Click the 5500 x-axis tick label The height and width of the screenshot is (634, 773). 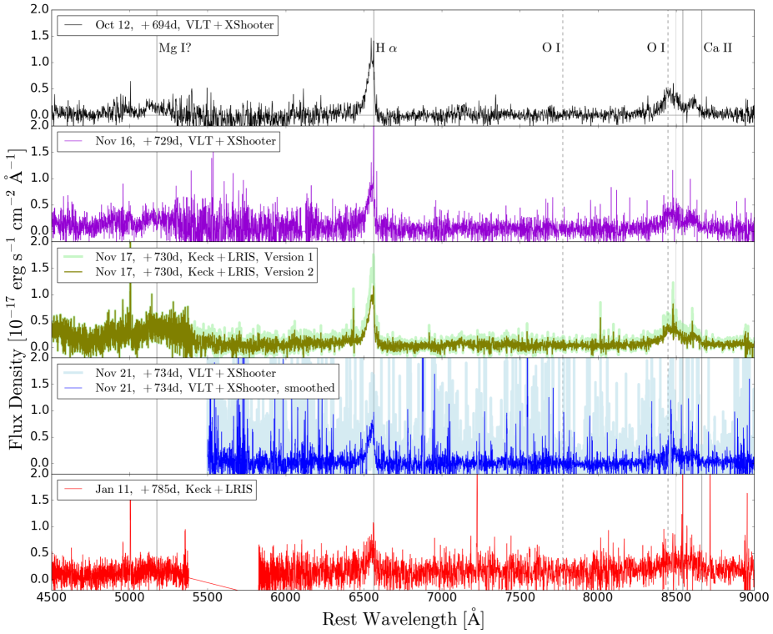208,597
